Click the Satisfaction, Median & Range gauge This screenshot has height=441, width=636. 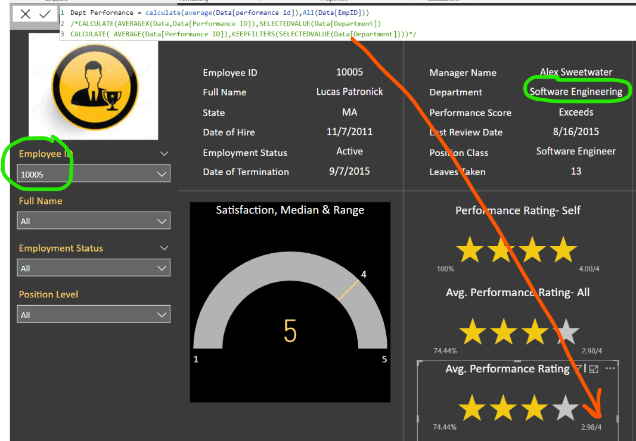coord(290,302)
